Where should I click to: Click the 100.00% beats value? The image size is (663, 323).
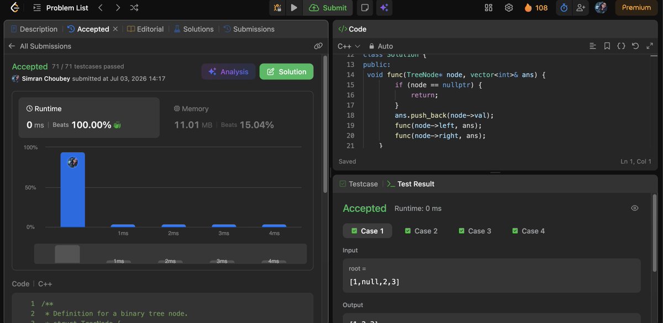(91, 125)
